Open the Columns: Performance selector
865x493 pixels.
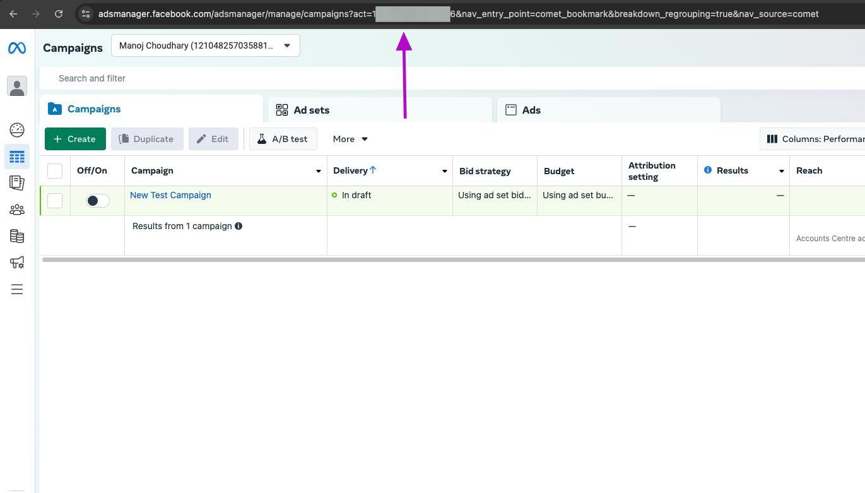point(813,139)
